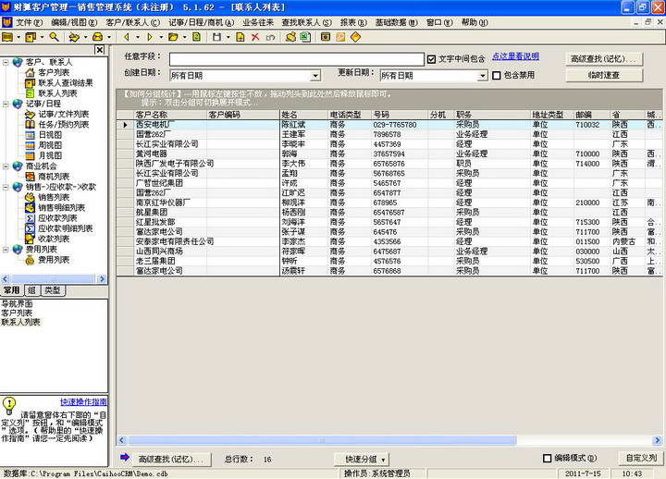Viewport: 666px width, 479px height.
Task: Open dropdown arrow beside save icon
Action: point(228,37)
